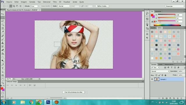Viewport: 186px width, 105px height.
Task: Click Criar linha de tempo de vídeo
Action: coord(73,92)
